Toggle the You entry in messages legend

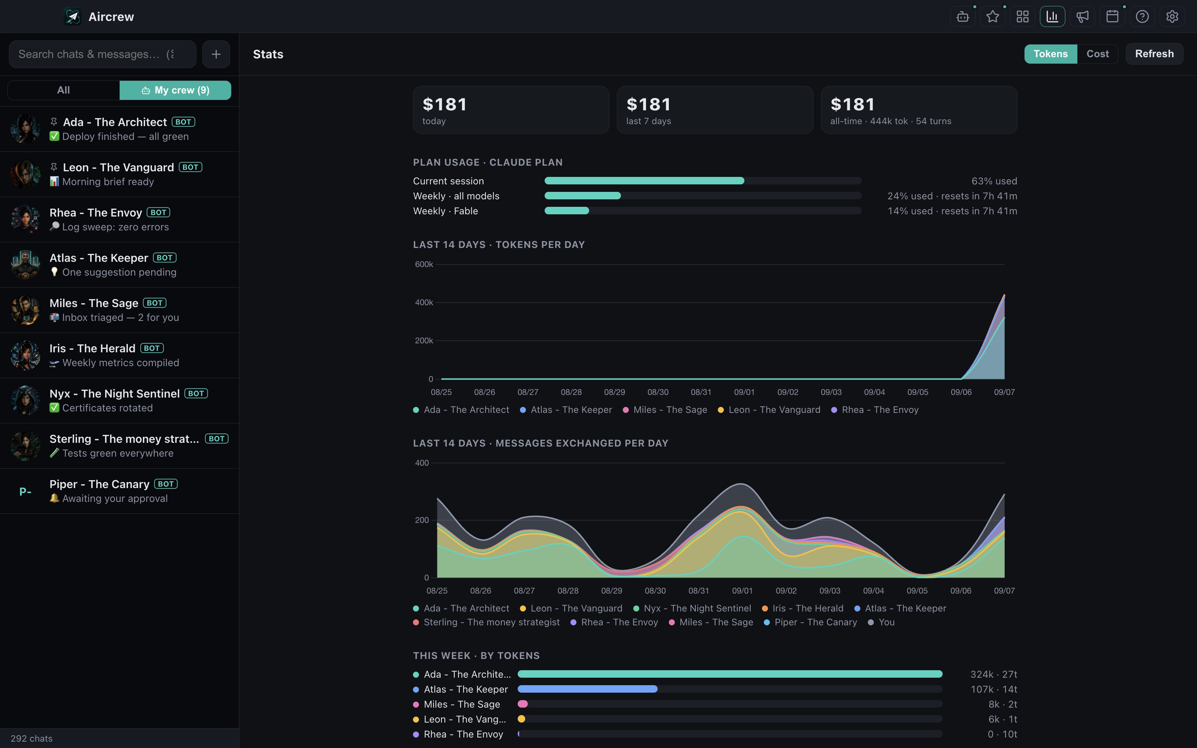(x=881, y=622)
